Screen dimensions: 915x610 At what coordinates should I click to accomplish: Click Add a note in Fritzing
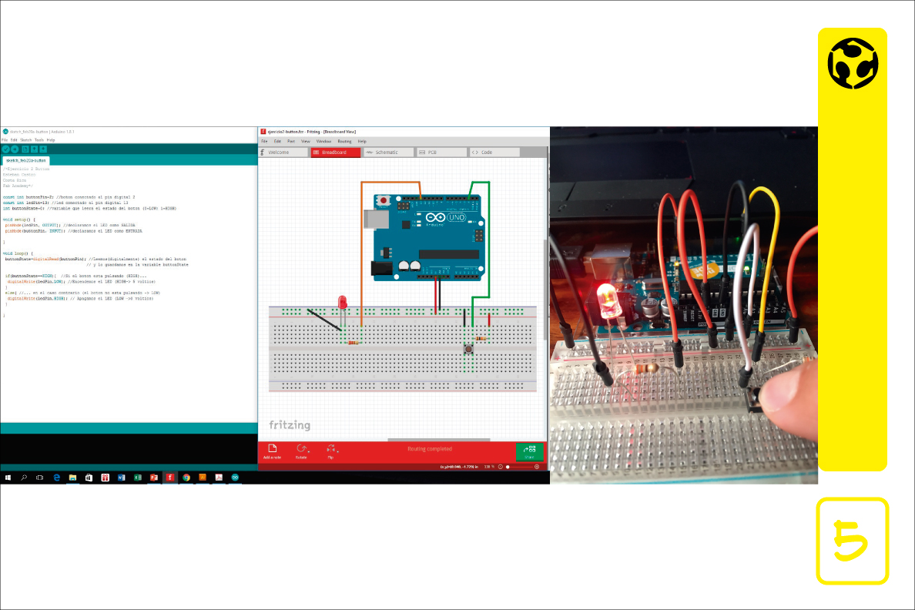coord(272,452)
